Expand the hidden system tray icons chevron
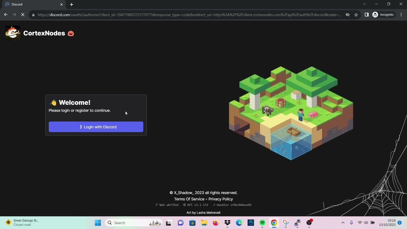This screenshot has width=407, height=229. (x=343, y=223)
